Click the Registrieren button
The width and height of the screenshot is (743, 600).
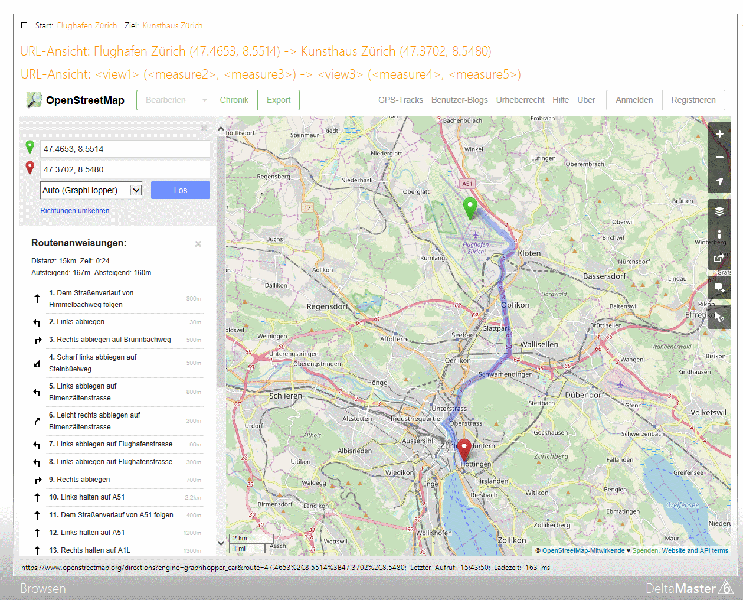tap(693, 100)
